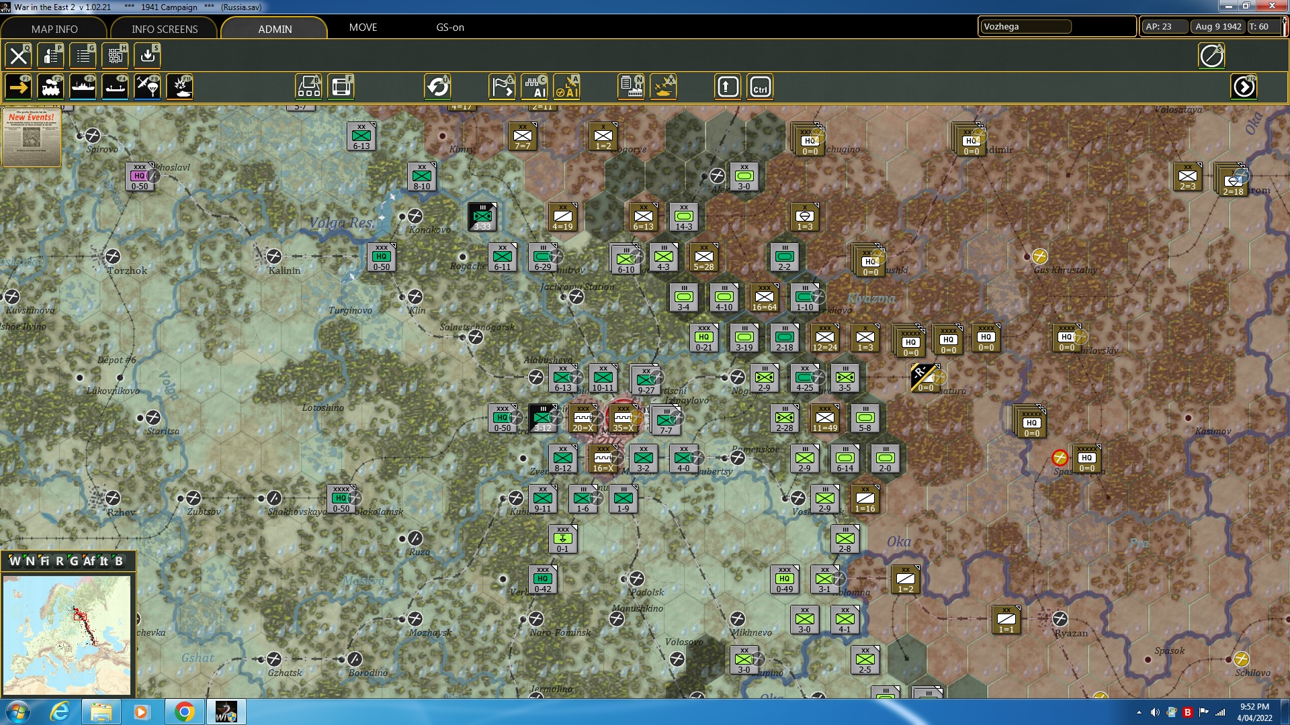Select the 14-3 motorized unit counter
Image resolution: width=1290 pixels, height=725 pixels.
(x=684, y=217)
